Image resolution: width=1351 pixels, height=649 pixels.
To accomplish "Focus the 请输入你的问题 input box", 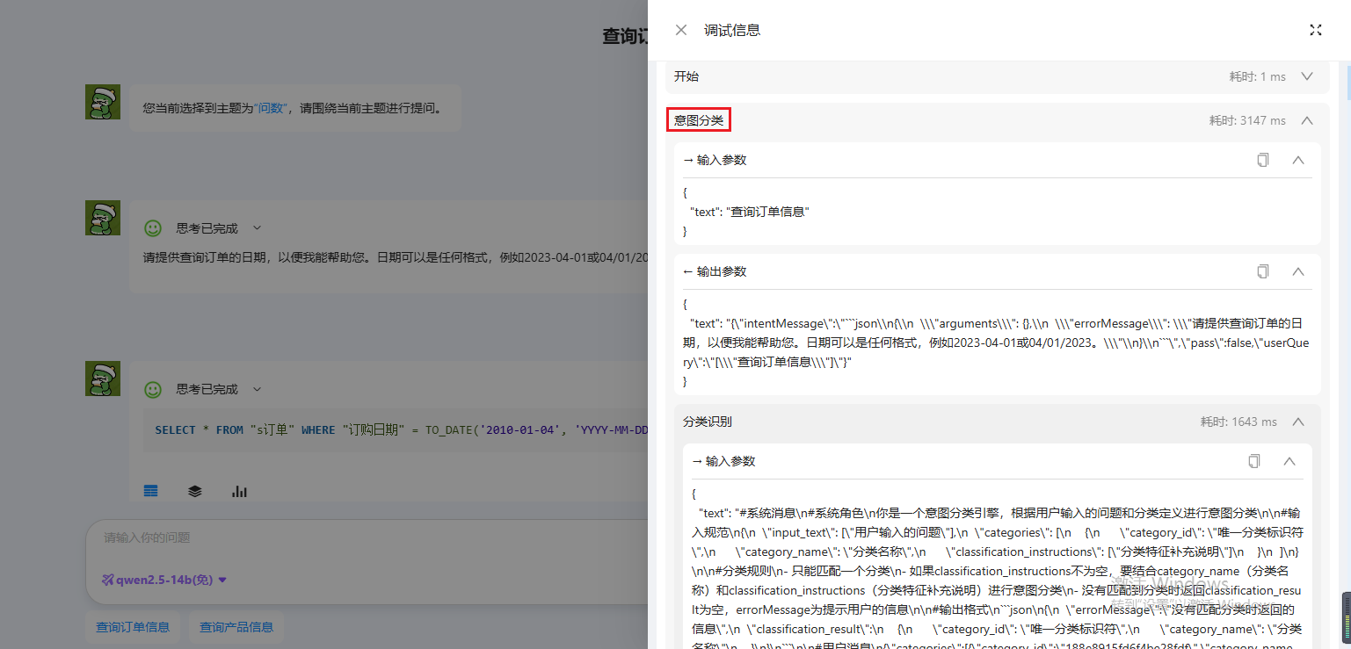I will click(352, 537).
